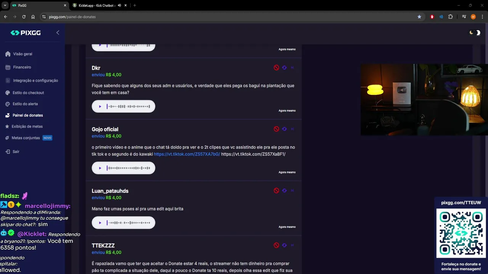Open a new browser tab
The image size is (488, 274).
pyautogui.click(x=135, y=5)
